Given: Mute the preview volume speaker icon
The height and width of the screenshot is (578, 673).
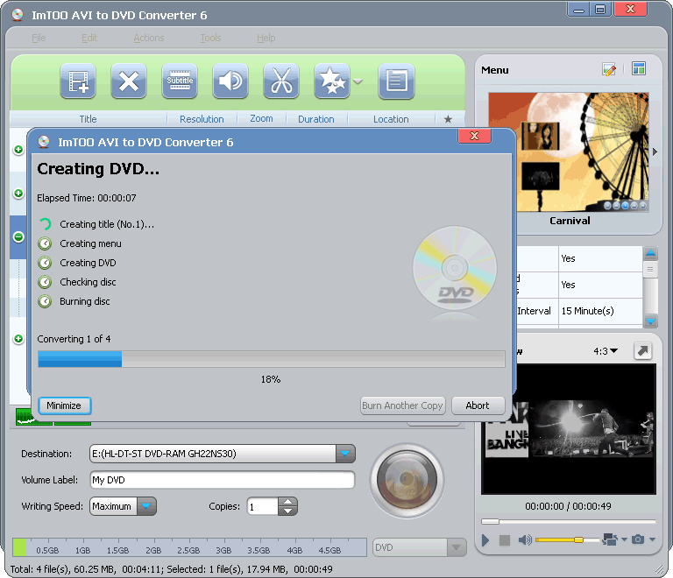Looking at the screenshot, I should [525, 539].
